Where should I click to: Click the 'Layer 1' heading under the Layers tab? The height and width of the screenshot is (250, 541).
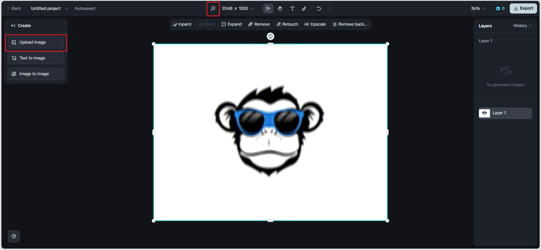tap(485, 41)
